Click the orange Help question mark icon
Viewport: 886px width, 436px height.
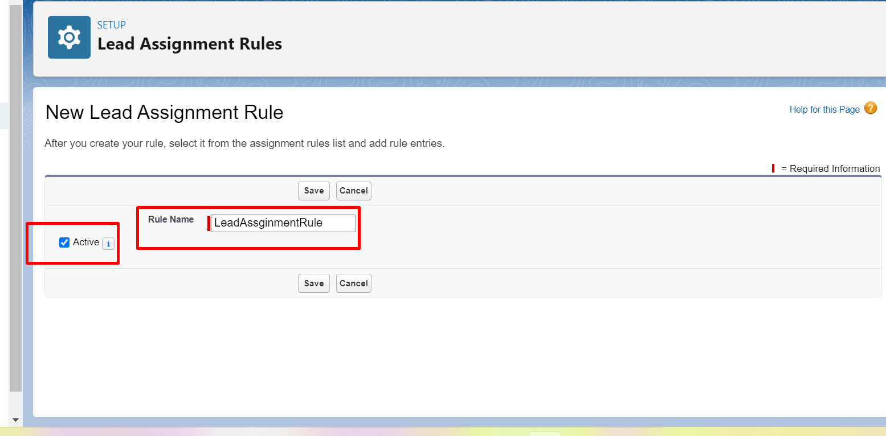871,108
